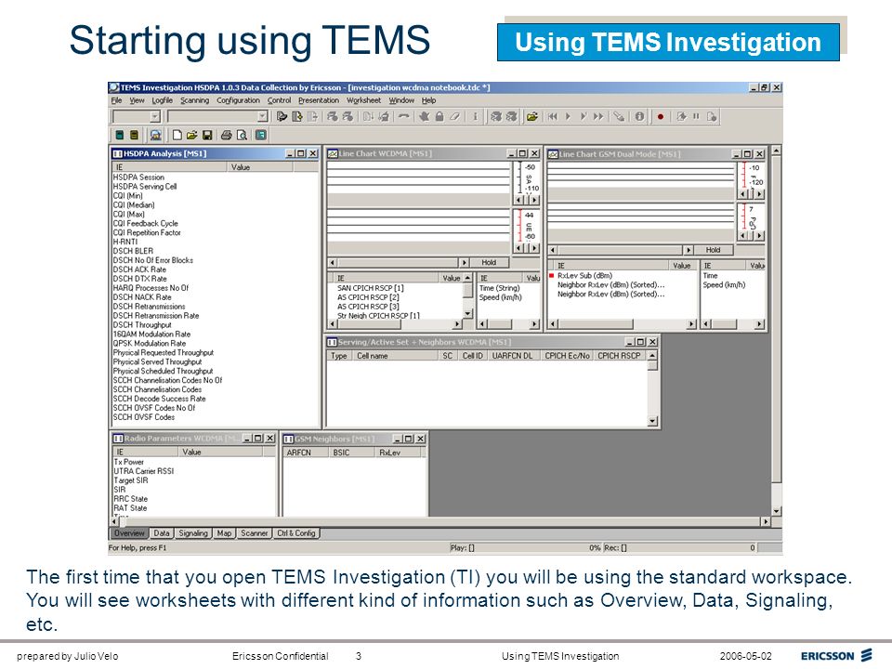Click the play logfile arrow icon
This screenshot has height=669, width=892.
click(x=568, y=117)
